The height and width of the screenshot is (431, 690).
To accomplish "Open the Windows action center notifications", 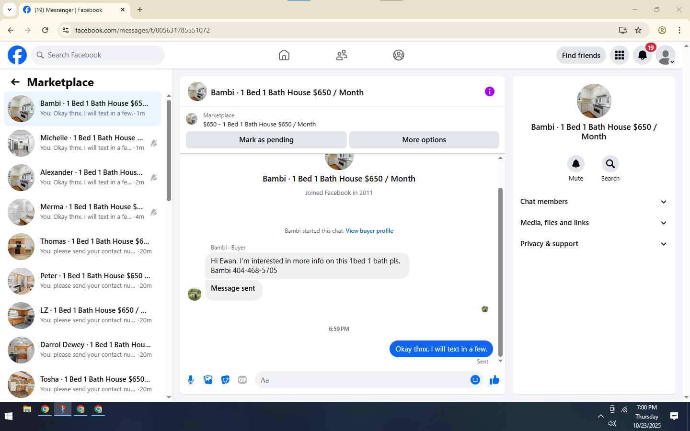I will 674,416.
